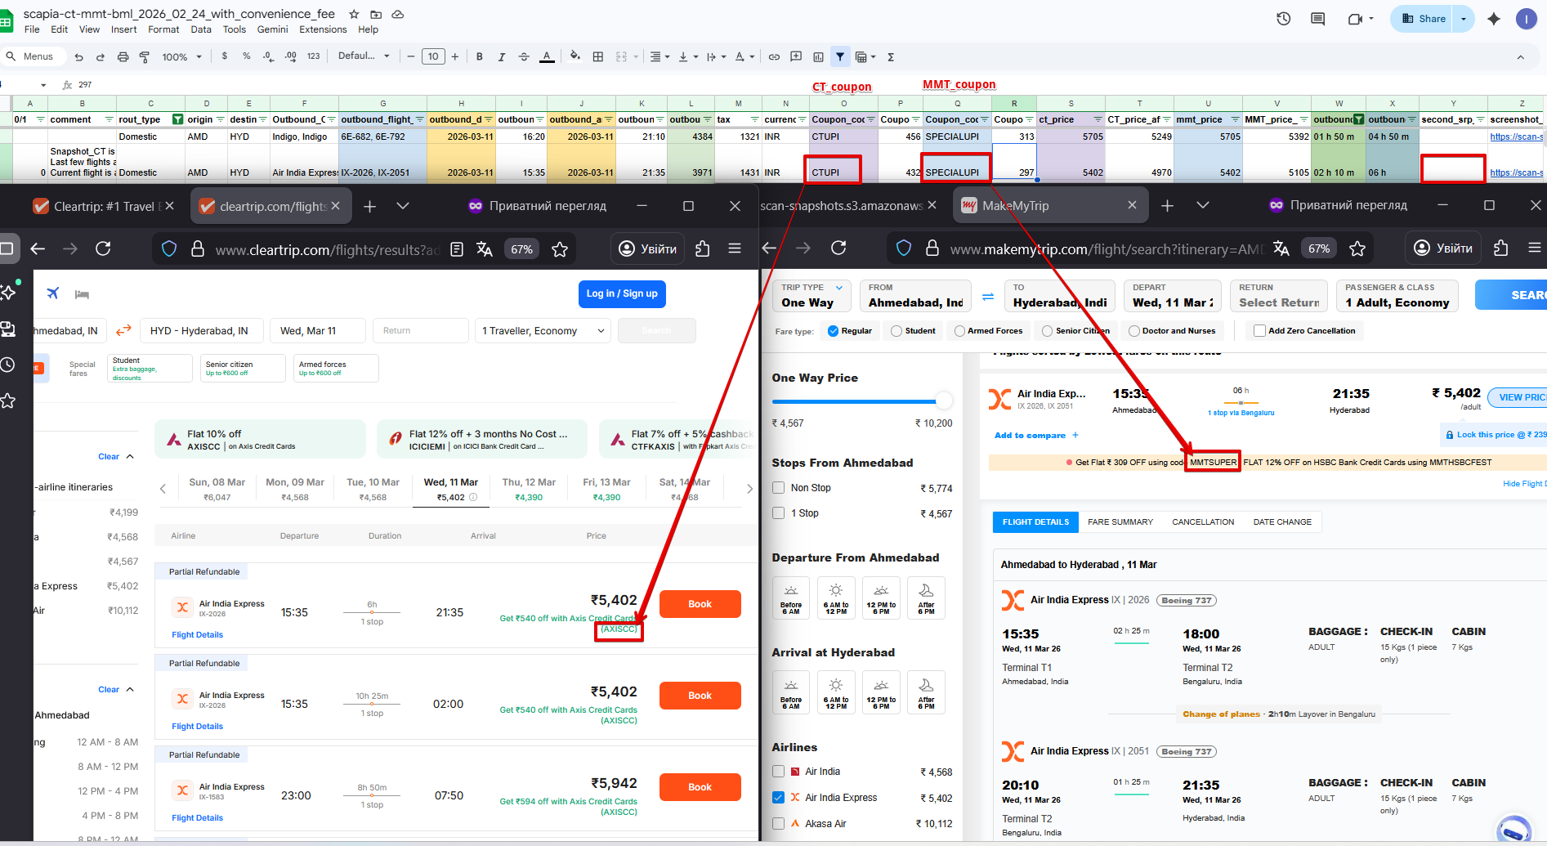Open the Borders tool in Sheets
This screenshot has width=1547, height=846.
(x=598, y=57)
